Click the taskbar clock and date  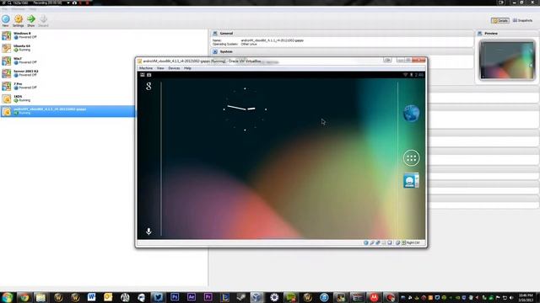click(526, 297)
